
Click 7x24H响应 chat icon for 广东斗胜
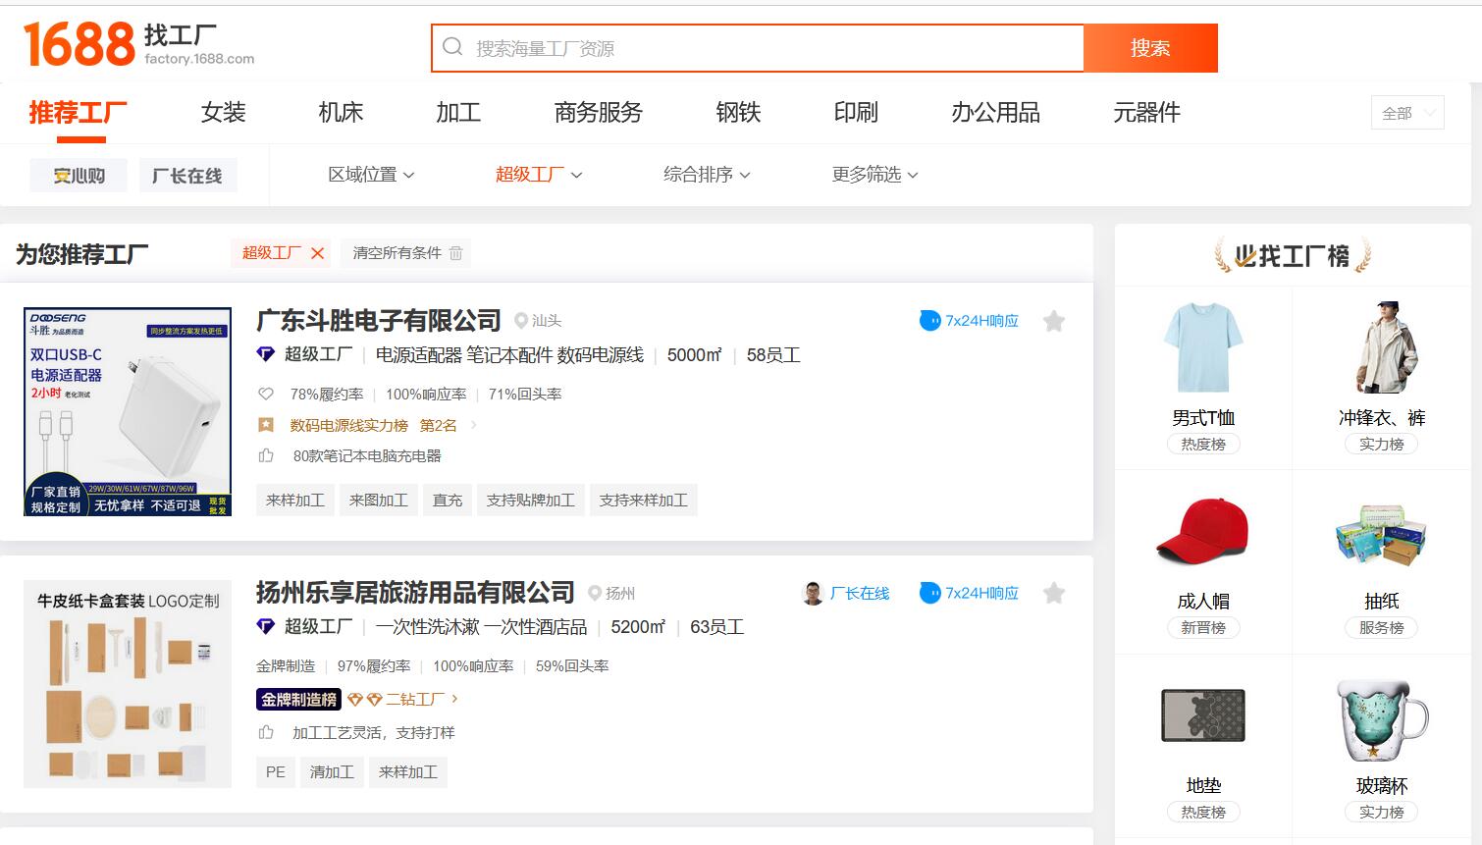[x=929, y=320]
